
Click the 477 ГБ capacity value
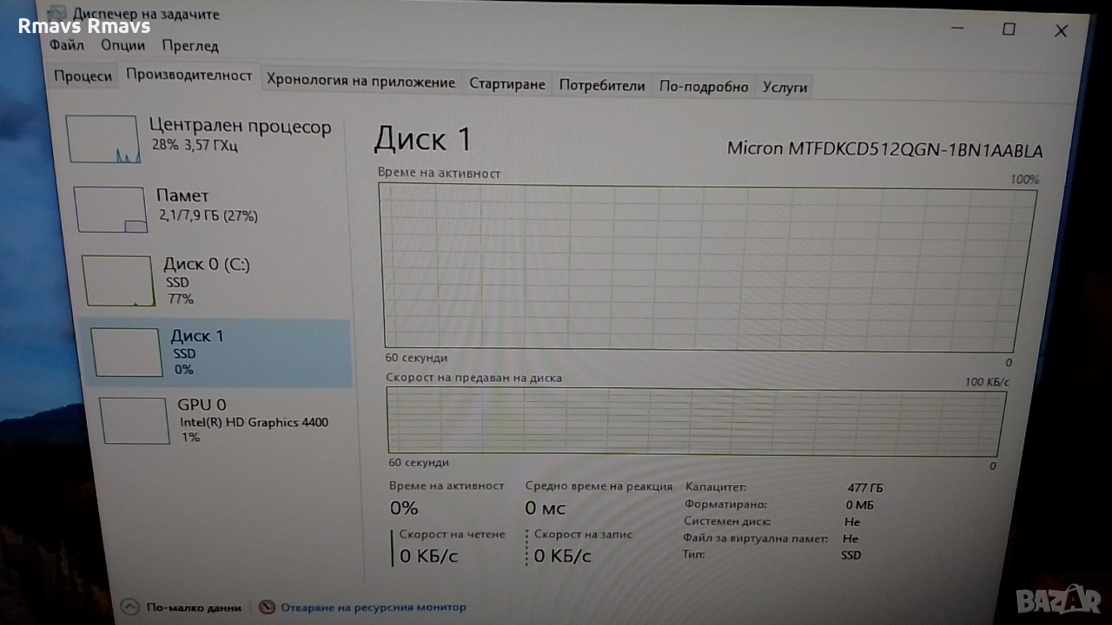pos(865,488)
